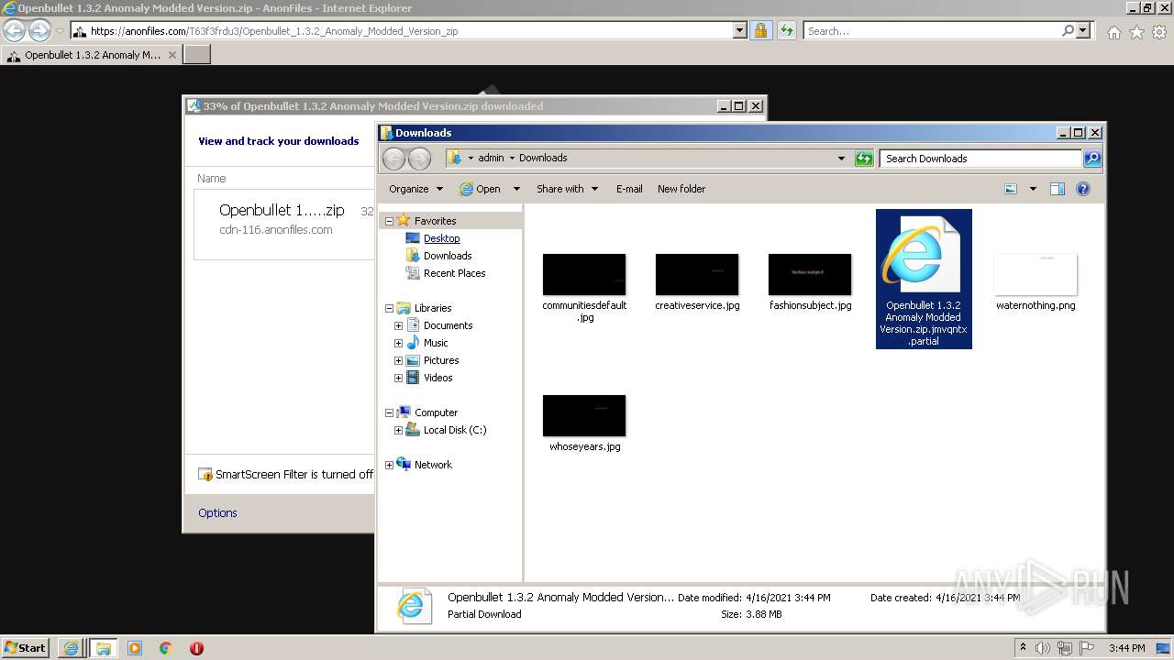Click the taskbar clock showing 3:44 PM
1174x660 pixels.
1126,648
